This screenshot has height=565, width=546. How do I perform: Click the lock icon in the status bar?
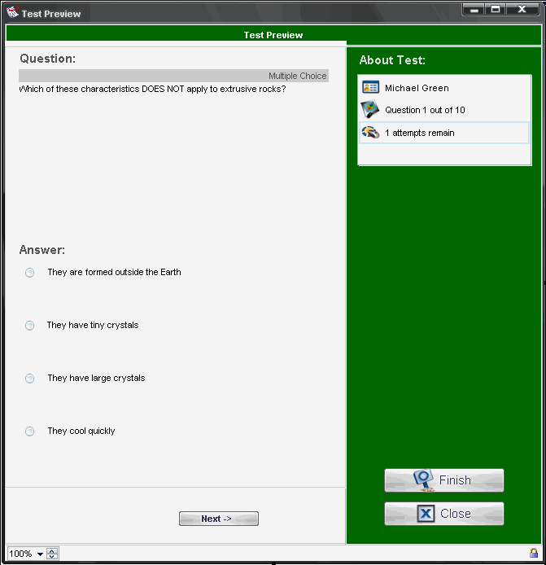534,554
